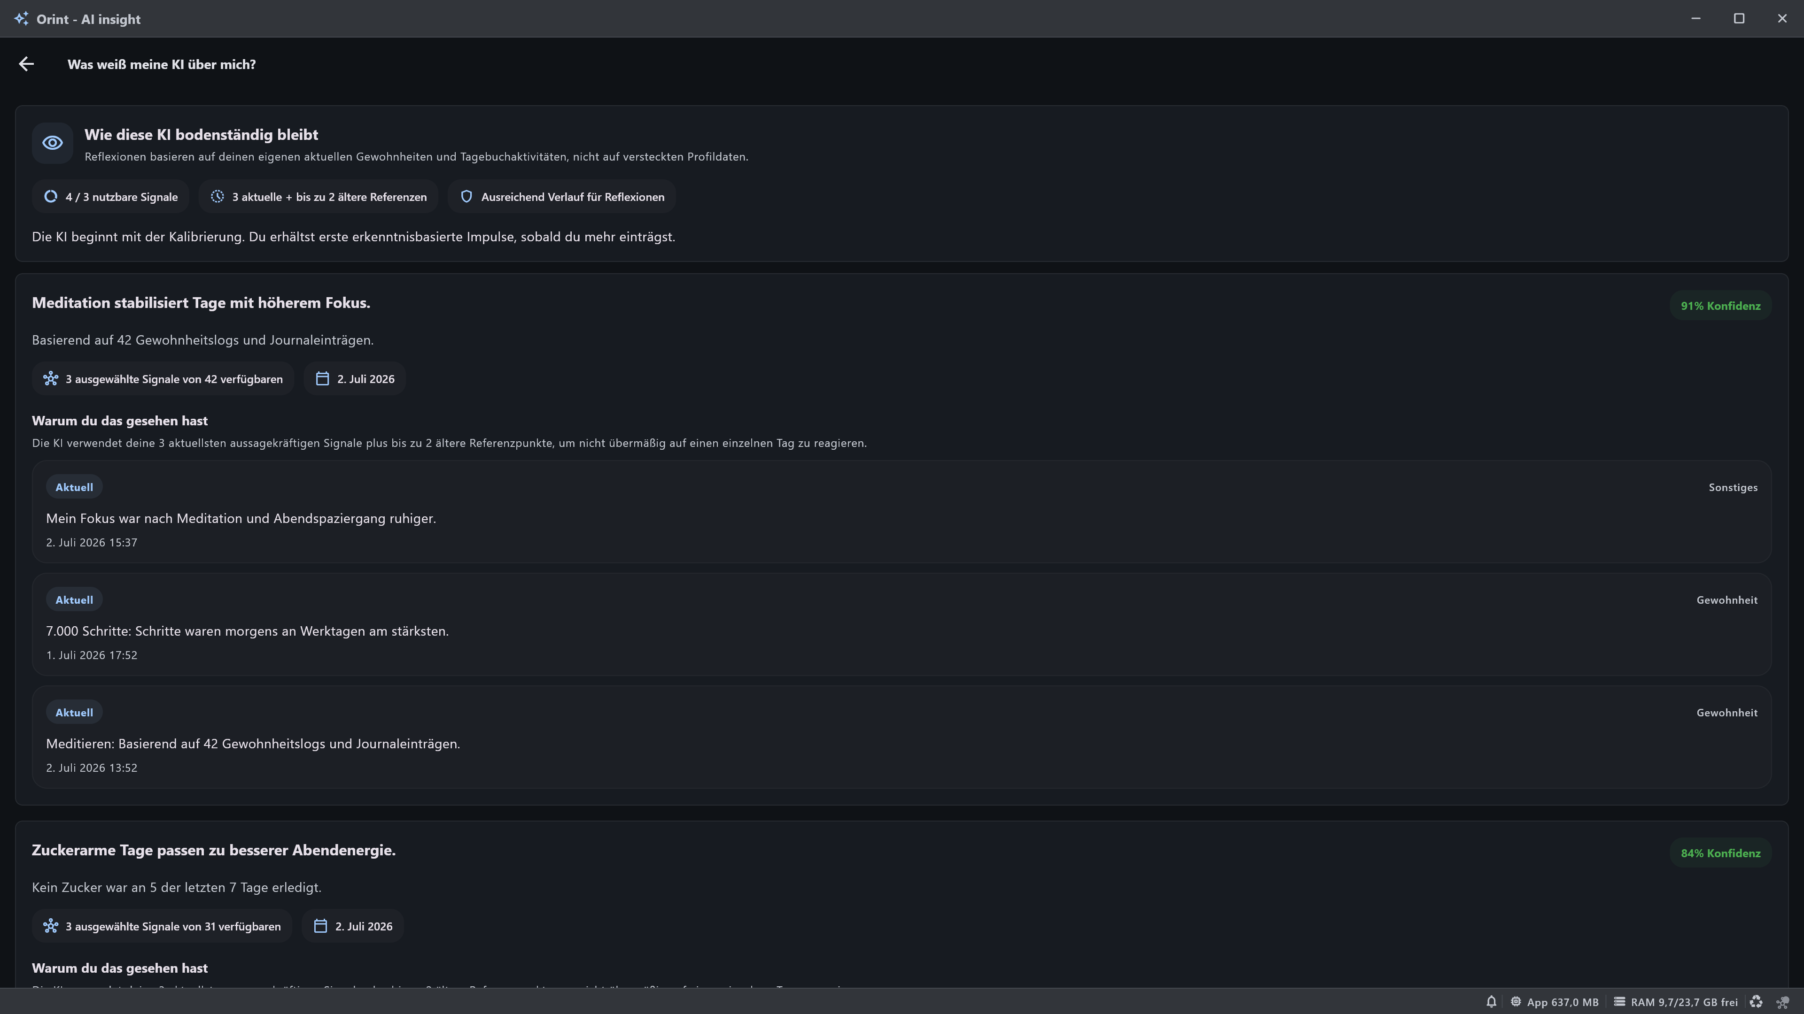Click chip icon beside App memory readout
This screenshot has width=1804, height=1014.
pyautogui.click(x=1516, y=1002)
